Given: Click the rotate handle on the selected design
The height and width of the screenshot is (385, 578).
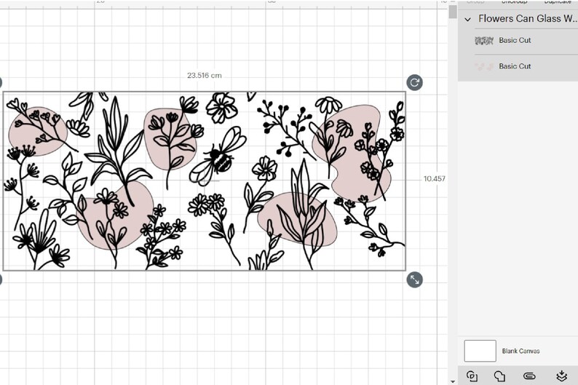Looking at the screenshot, I should click(414, 82).
